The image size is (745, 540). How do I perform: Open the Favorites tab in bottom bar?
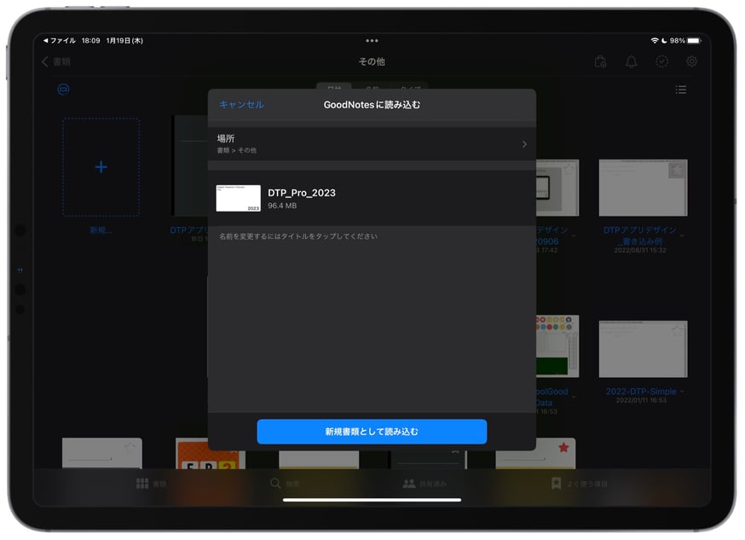579,484
